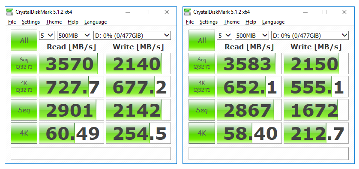The image size is (359, 169).
Task: Click the 60.49 4K read result
Action: (72, 133)
